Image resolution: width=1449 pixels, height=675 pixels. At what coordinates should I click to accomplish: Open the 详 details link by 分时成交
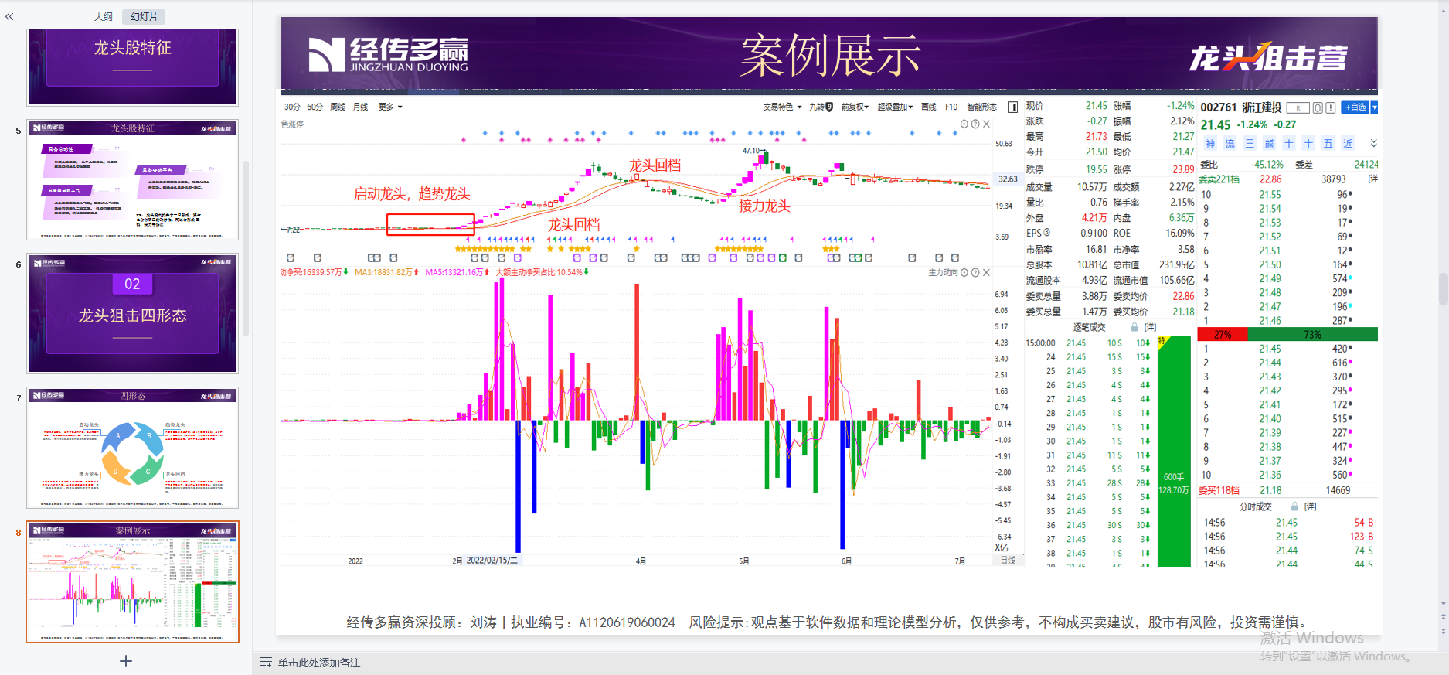click(1310, 506)
